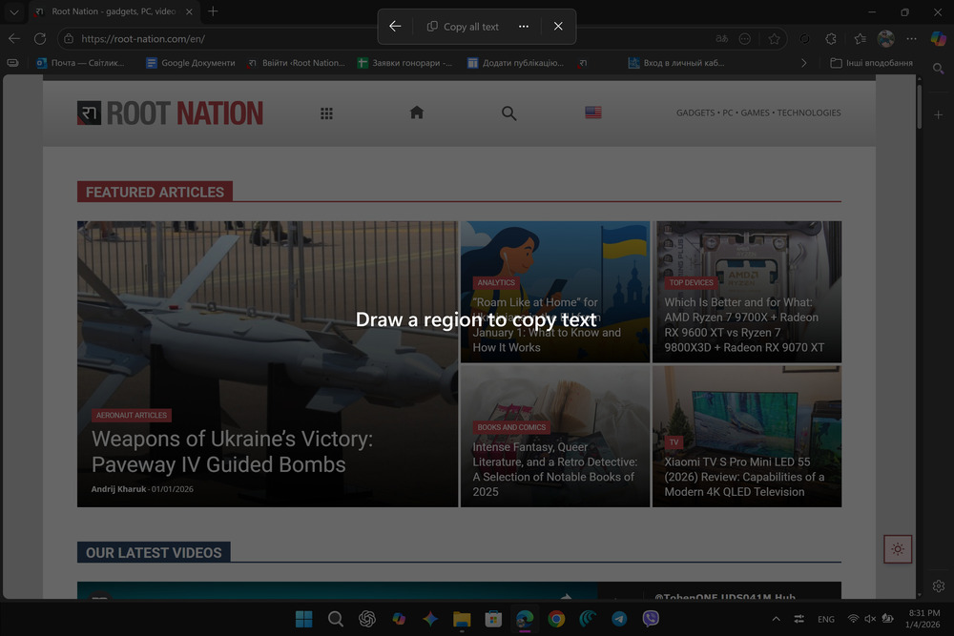This screenshot has height=636, width=954.
Task: Open the three-dot options in the copy toolbar
Action: pos(523,26)
